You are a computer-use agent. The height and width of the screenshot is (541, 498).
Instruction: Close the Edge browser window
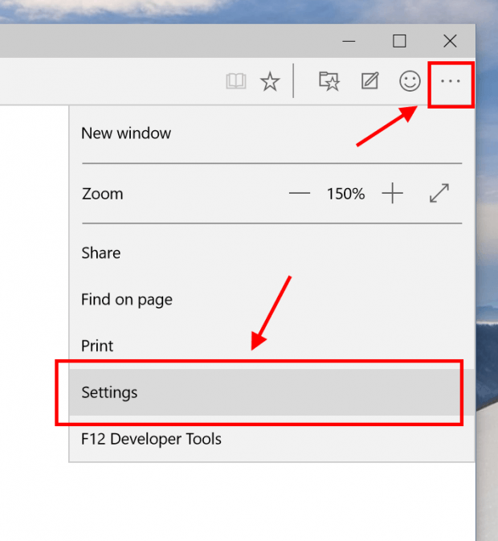(x=450, y=41)
